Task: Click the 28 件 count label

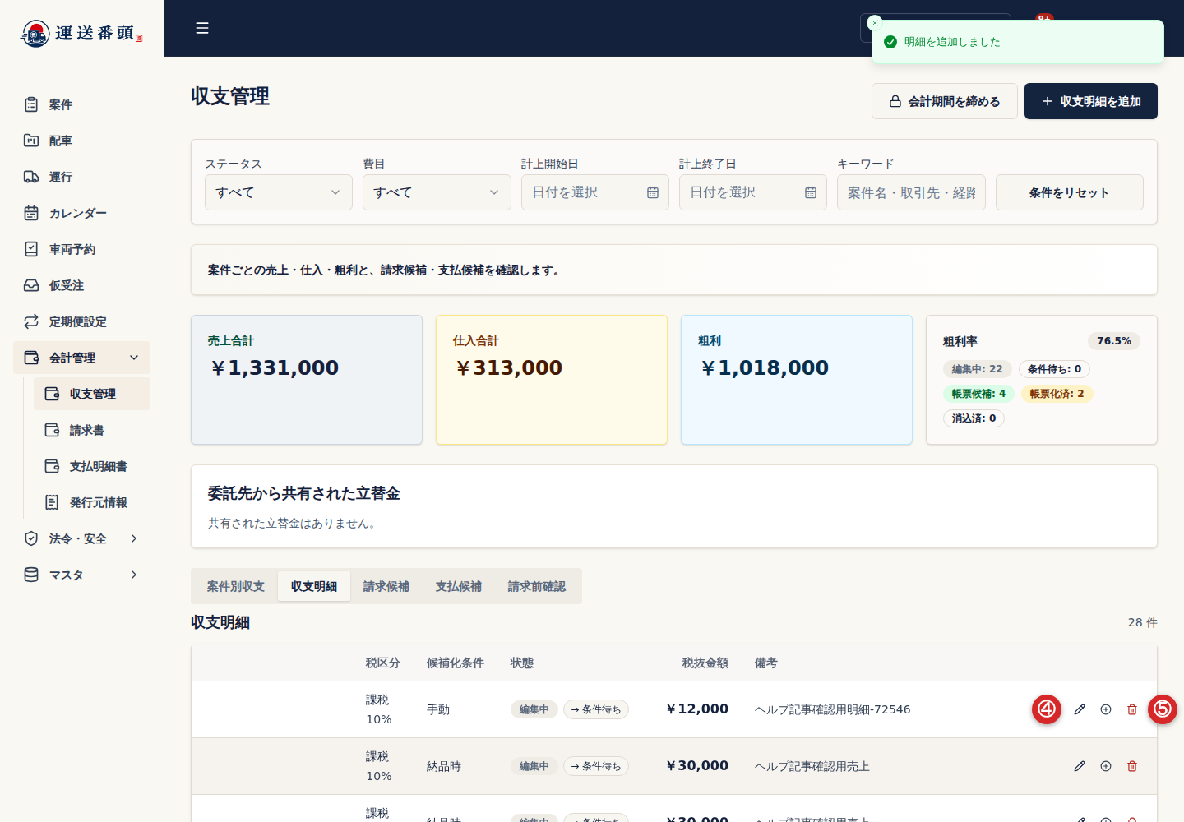Action: (1143, 622)
